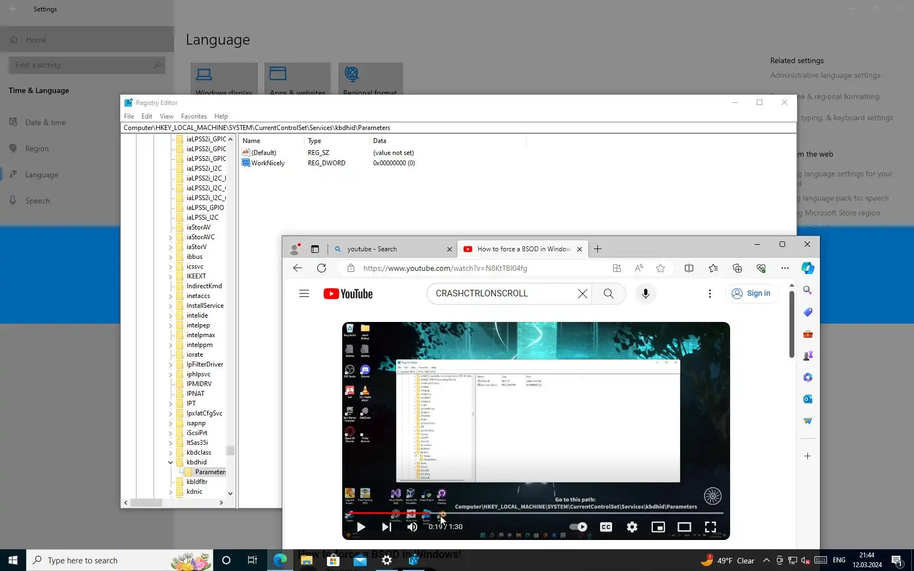
Task: Open Edge browser essentials
Action: coord(761,268)
